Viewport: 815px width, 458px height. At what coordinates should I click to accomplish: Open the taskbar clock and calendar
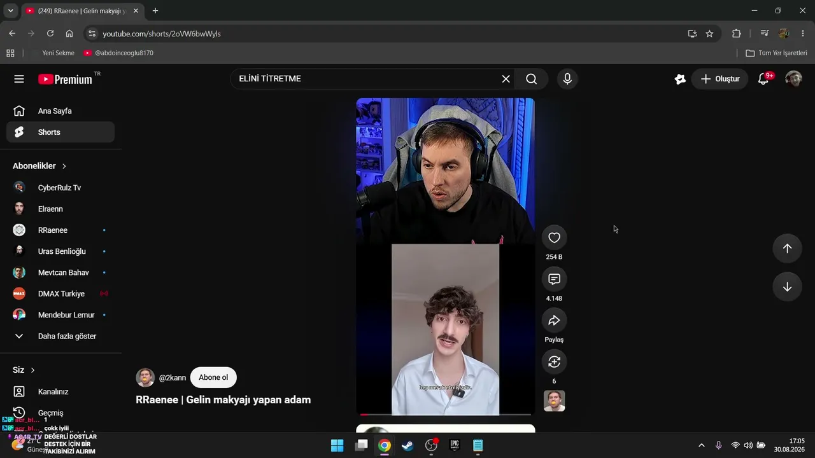point(789,445)
